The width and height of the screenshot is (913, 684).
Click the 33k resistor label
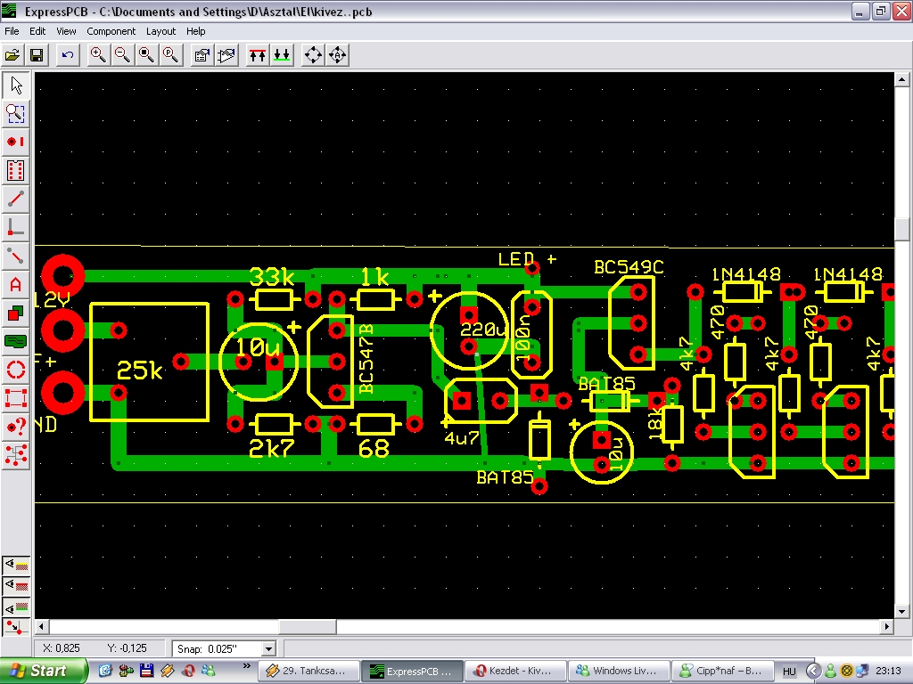[271, 277]
